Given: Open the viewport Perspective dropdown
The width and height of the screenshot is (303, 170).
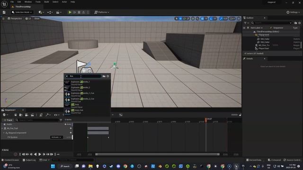Looking at the screenshot, I should (x=15, y=19).
